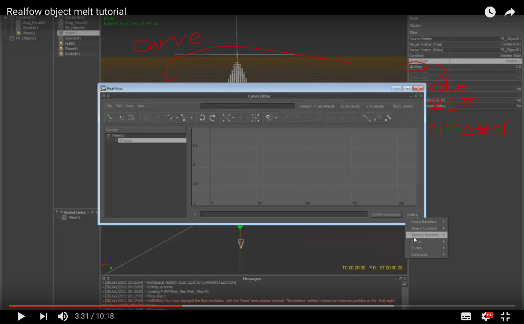
Task: Play the video
Action: (21, 316)
